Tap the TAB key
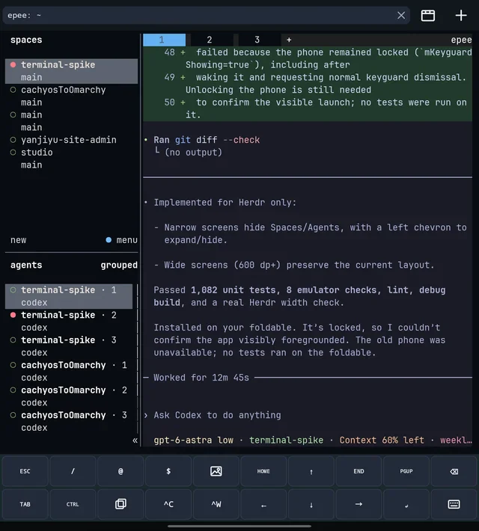The width and height of the screenshot is (479, 531). pos(25,504)
